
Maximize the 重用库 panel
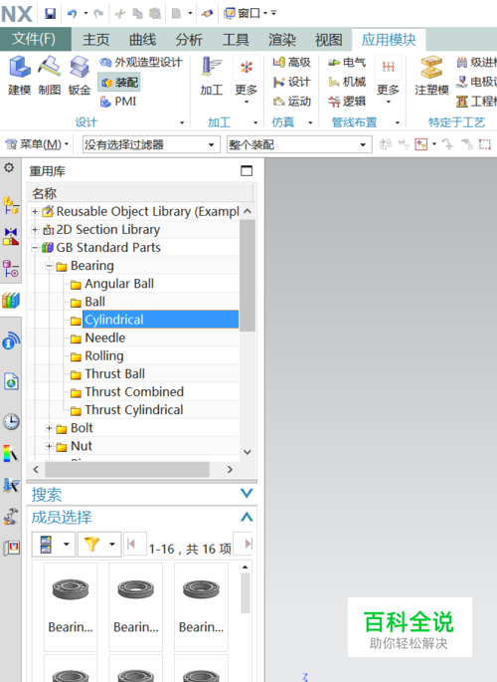[x=247, y=171]
